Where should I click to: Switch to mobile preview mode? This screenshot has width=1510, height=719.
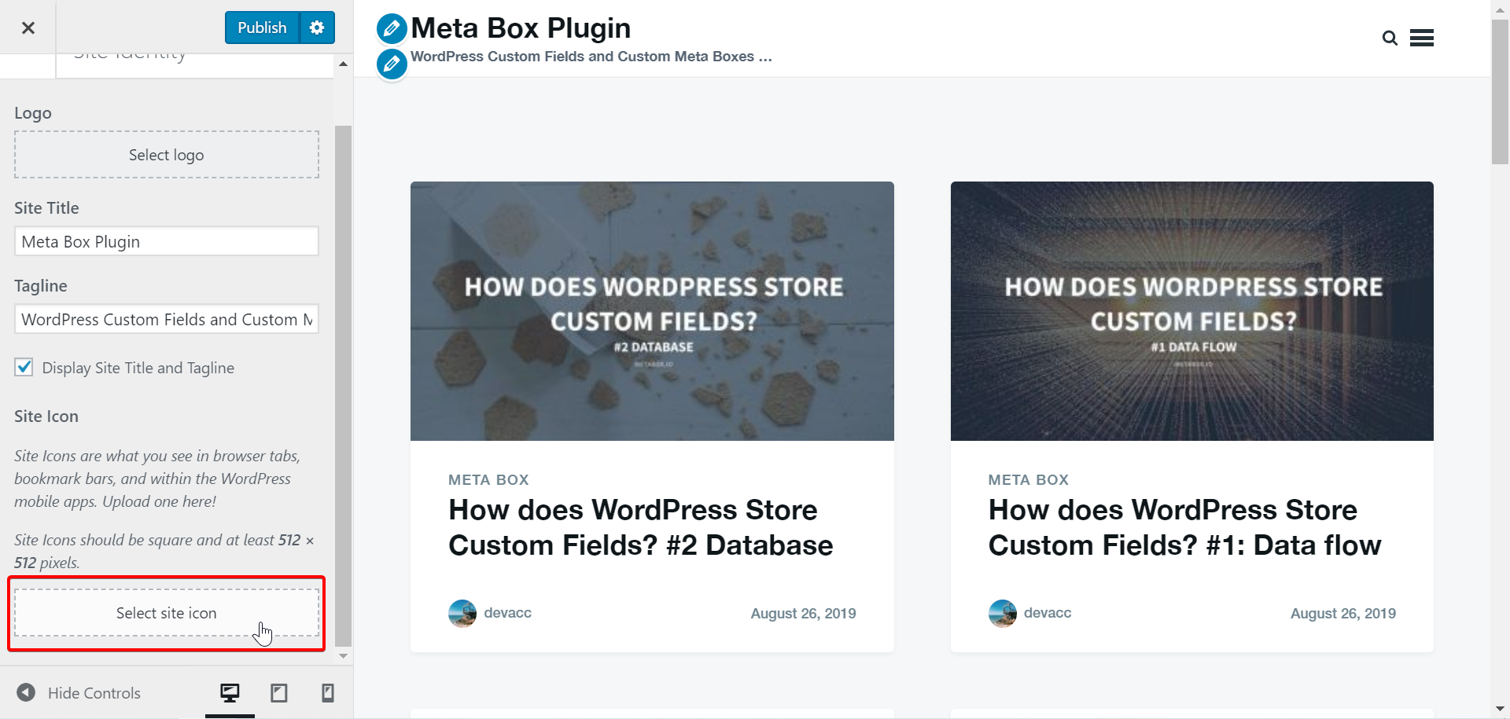[328, 692]
